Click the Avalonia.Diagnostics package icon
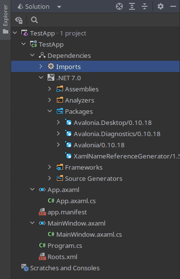Screen dimensions: 180x279 68,134
